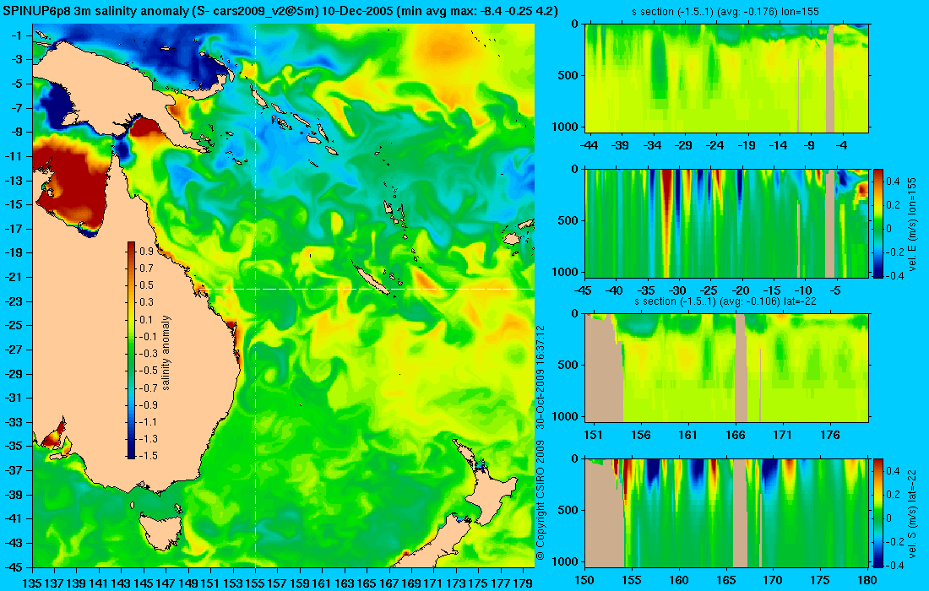Click "s section (-1.5..1) (avg: -0.176) lon=155" heading
929x591 pixels.
pos(725,12)
